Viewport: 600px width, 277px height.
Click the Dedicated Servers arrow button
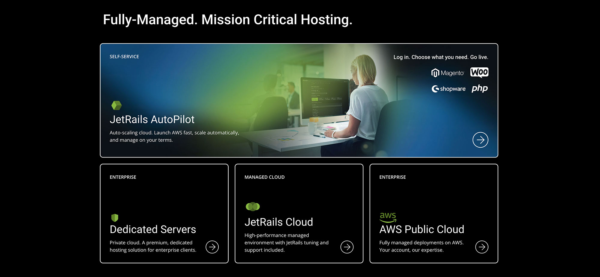pyautogui.click(x=212, y=247)
